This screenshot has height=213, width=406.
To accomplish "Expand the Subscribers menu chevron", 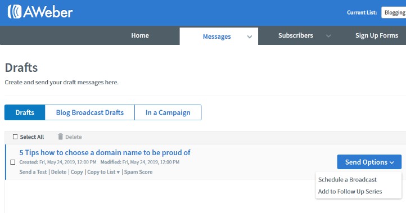I will [x=328, y=36].
